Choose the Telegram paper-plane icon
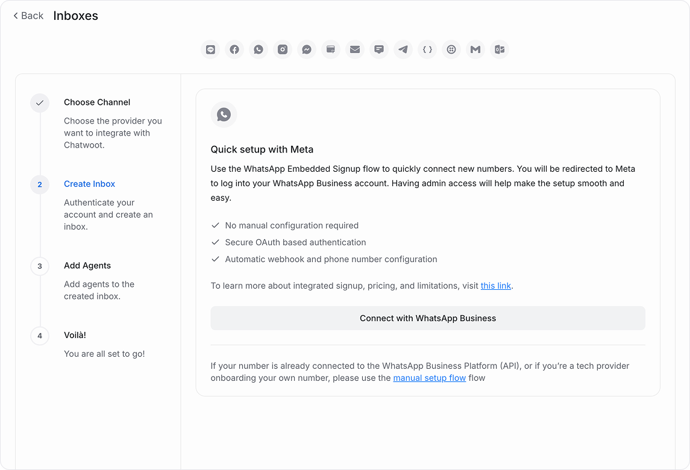 pyautogui.click(x=403, y=49)
